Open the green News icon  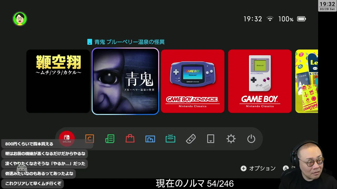(x=110, y=139)
